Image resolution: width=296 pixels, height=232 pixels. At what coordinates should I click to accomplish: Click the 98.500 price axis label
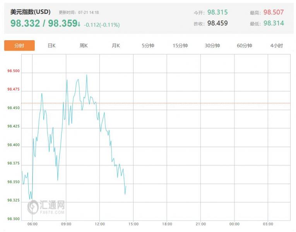coord(13,71)
